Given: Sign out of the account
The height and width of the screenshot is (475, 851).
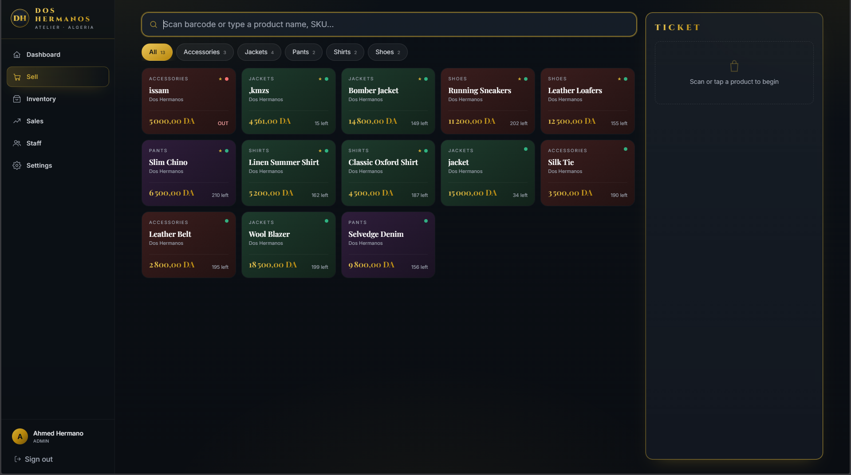Looking at the screenshot, I should point(34,459).
